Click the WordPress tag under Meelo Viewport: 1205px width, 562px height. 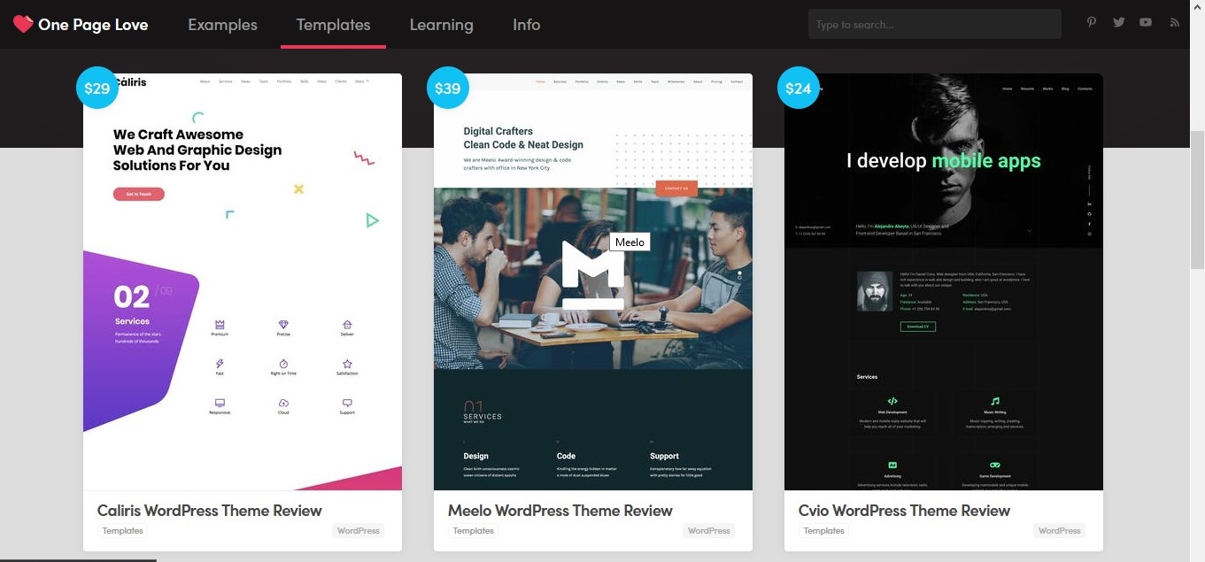pos(709,531)
